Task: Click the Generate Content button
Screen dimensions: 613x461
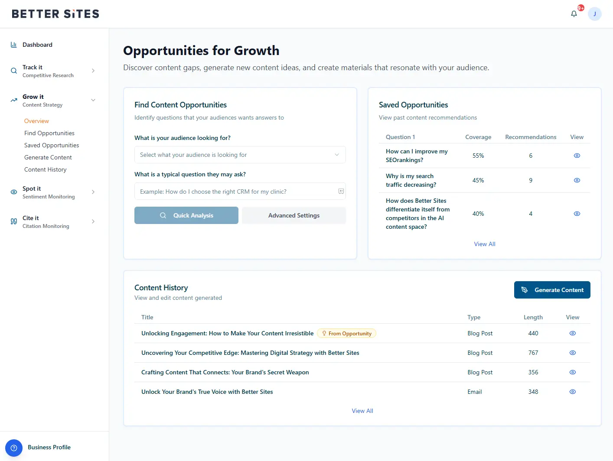Action: [x=552, y=290]
